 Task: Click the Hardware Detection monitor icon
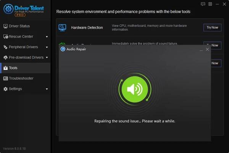pyautogui.click(x=62, y=28)
